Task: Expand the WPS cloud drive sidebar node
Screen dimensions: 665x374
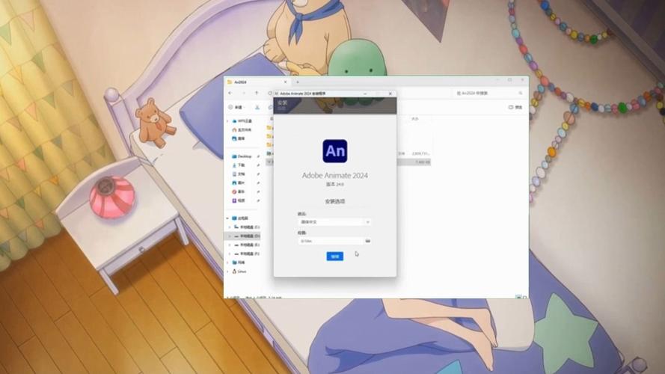Action: (x=227, y=121)
